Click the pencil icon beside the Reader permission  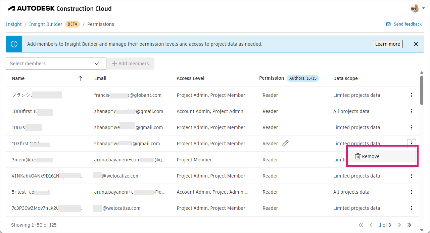click(285, 143)
